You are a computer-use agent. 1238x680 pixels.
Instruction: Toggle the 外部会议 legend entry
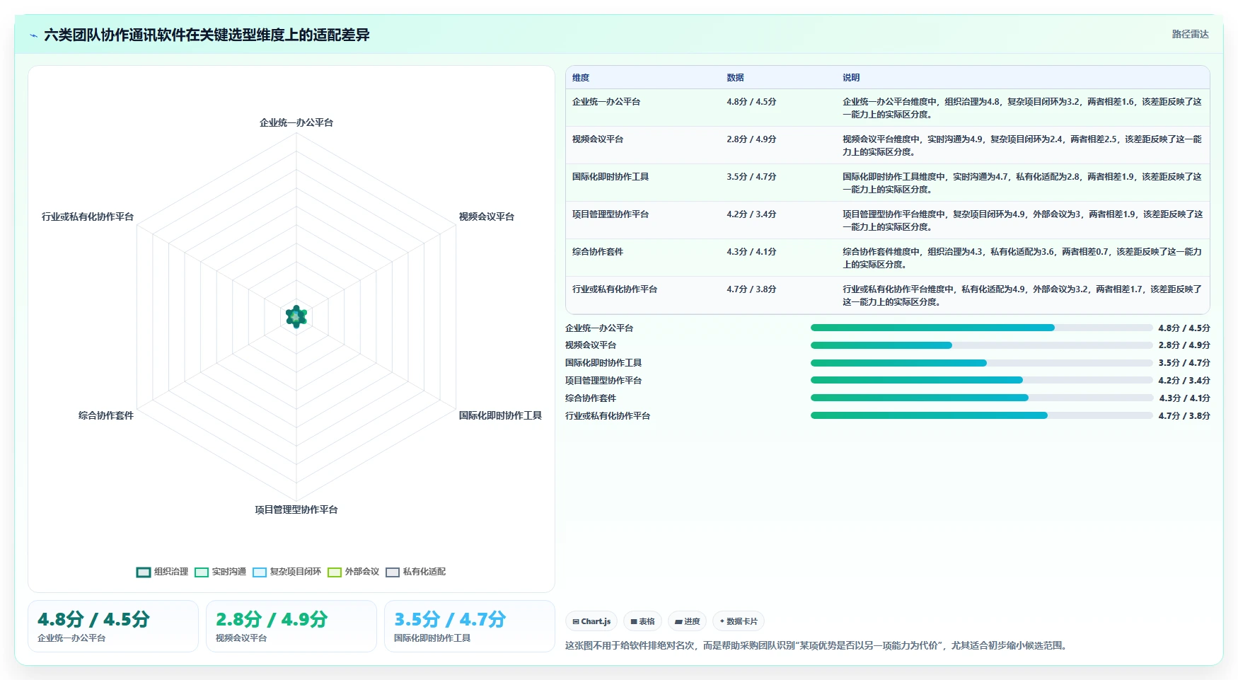353,572
